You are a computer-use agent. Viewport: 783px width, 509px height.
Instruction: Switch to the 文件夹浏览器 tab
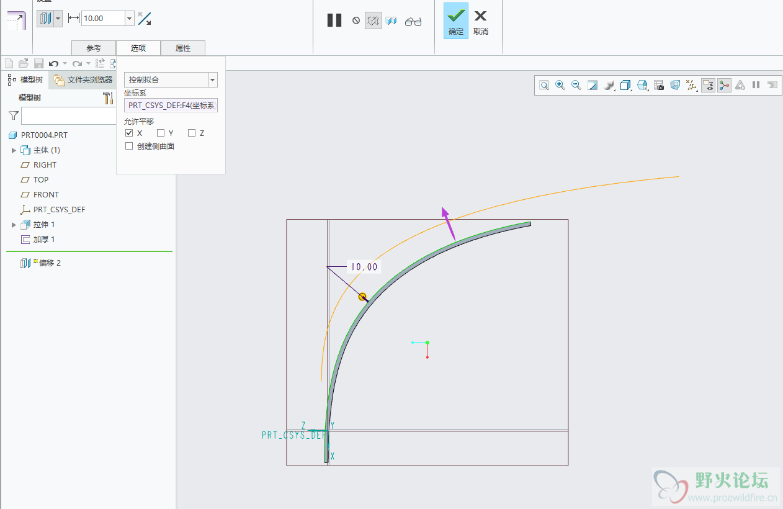coord(83,79)
